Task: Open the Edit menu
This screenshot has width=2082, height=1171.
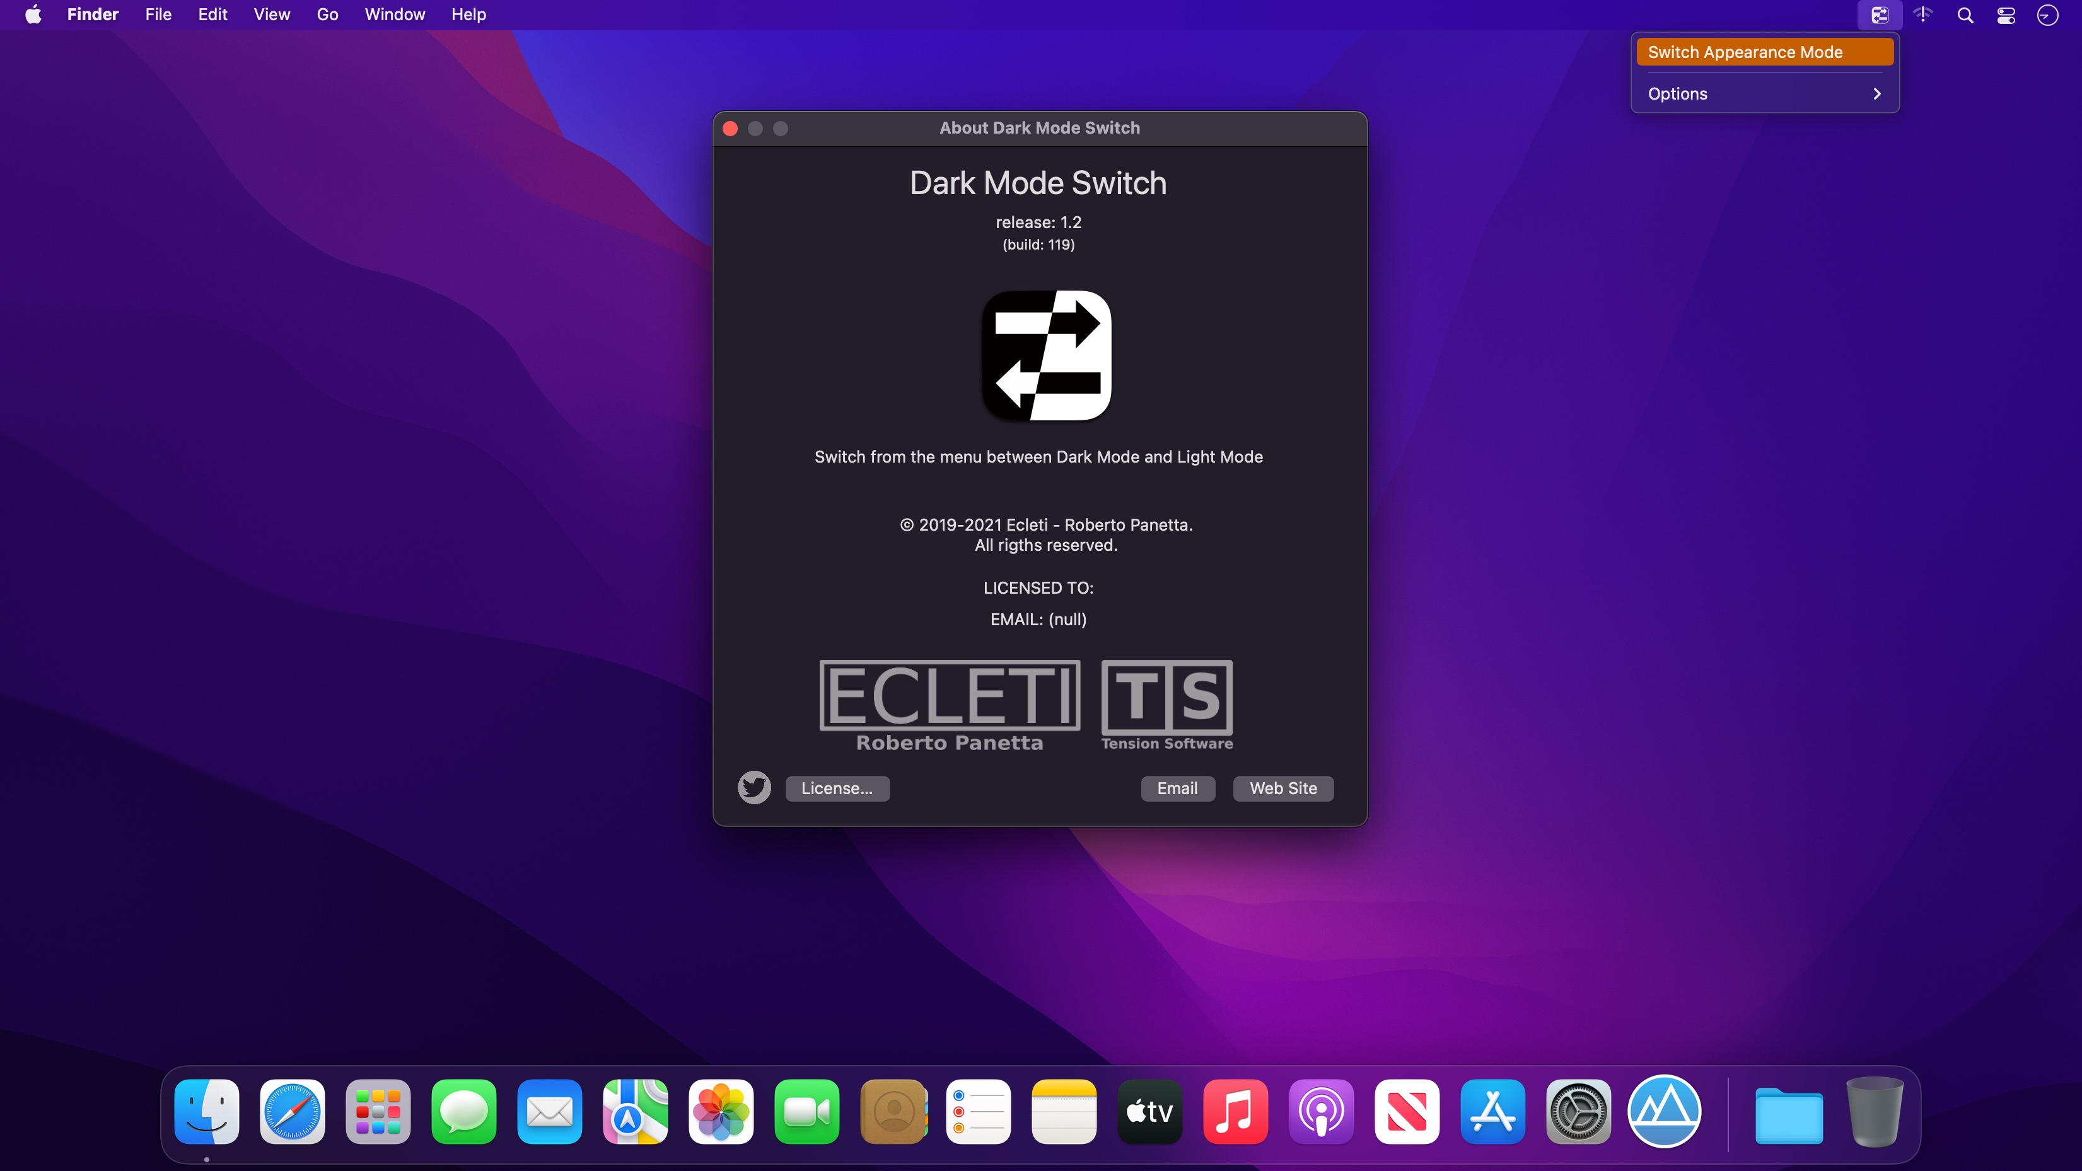Action: coord(212,14)
